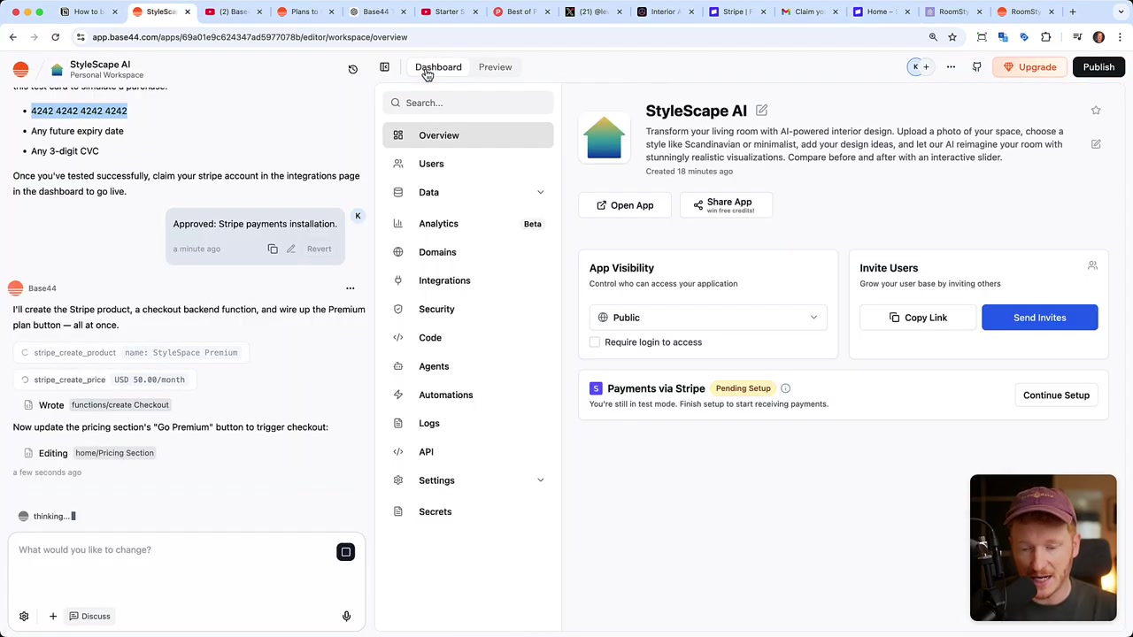
Task: Open Discuss mode in chat
Action: (x=89, y=617)
